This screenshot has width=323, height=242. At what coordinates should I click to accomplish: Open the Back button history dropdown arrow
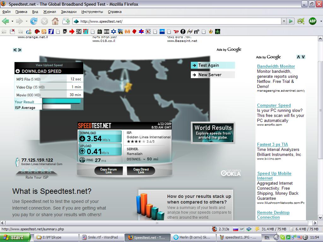tap(12, 21)
